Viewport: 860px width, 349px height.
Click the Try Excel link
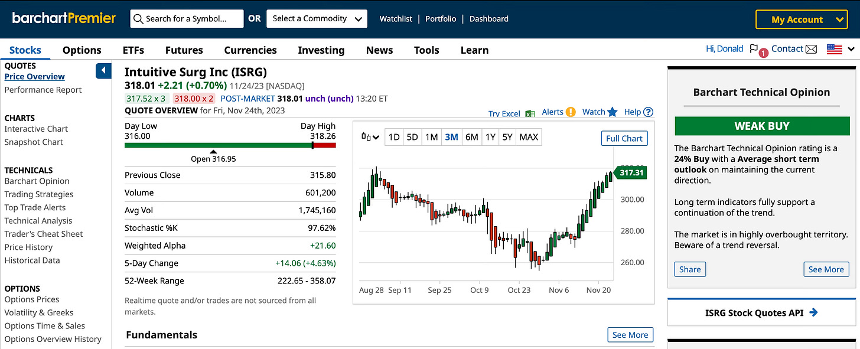(x=504, y=113)
